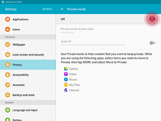Tap the Internet app label
Screen dimensions: 161x121
74,90
